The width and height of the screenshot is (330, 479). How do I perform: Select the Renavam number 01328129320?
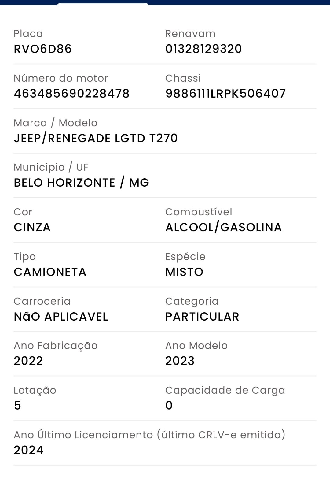pyautogui.click(x=204, y=49)
